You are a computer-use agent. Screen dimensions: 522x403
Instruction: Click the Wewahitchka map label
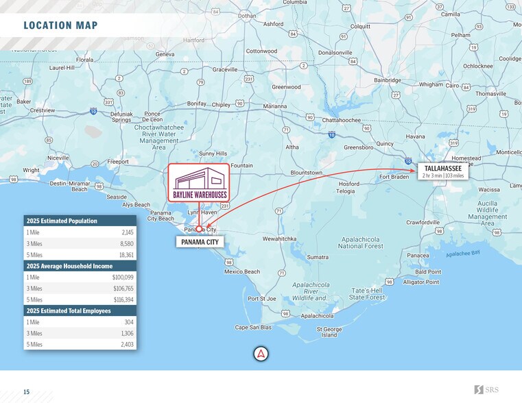point(279,239)
